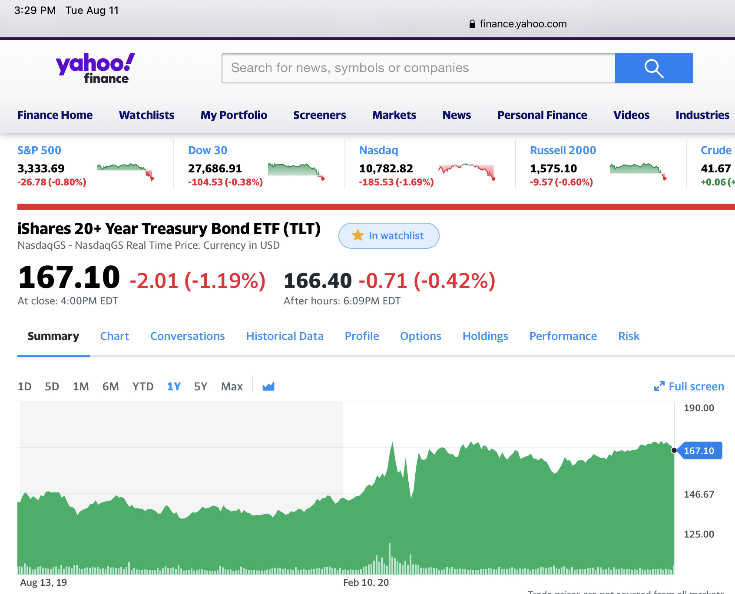Switch to the Summary tab
This screenshot has width=735, height=594.
click(x=53, y=336)
